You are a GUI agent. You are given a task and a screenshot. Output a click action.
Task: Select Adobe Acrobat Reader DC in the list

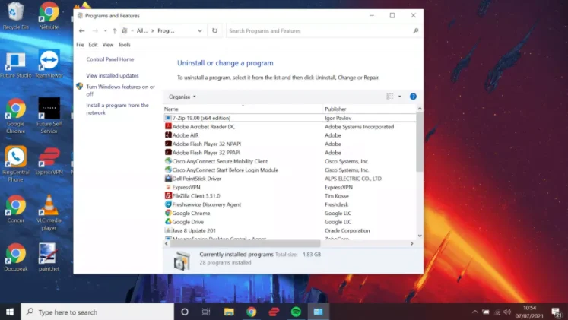[x=290, y=127]
